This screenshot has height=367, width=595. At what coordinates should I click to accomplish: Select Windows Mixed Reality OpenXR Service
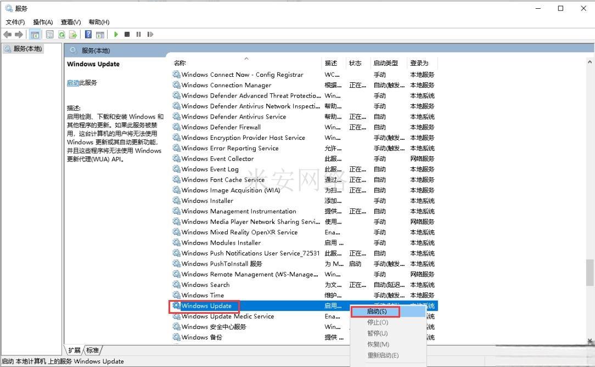coord(304,232)
